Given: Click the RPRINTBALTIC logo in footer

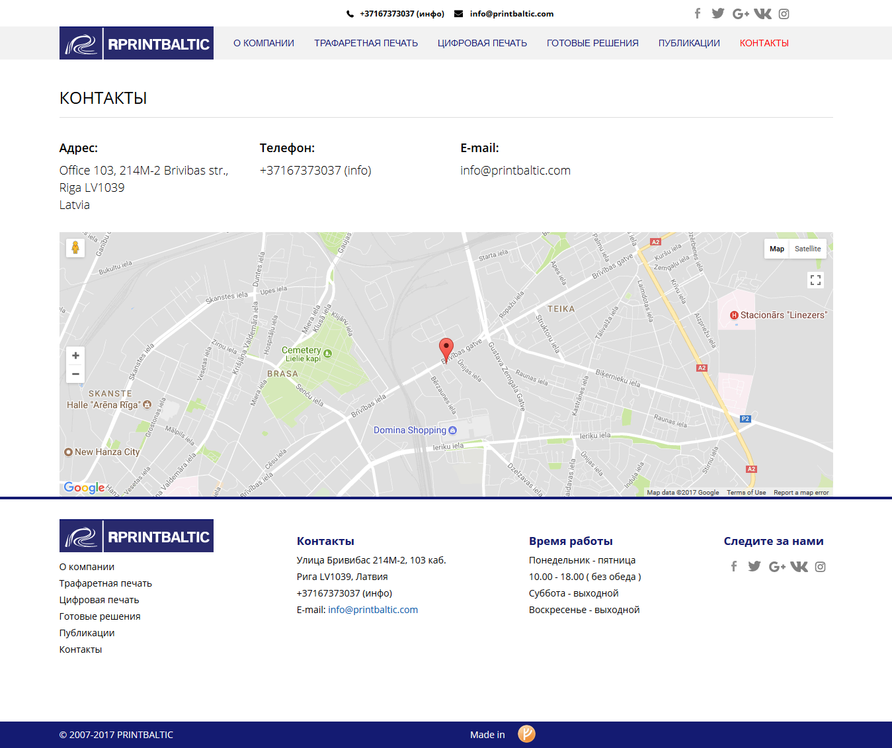Looking at the screenshot, I should pos(136,536).
